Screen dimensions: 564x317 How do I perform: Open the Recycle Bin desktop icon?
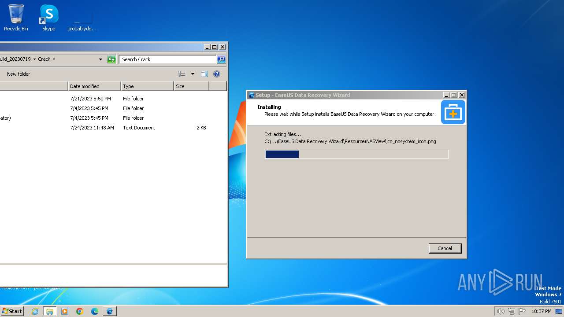coord(16,18)
